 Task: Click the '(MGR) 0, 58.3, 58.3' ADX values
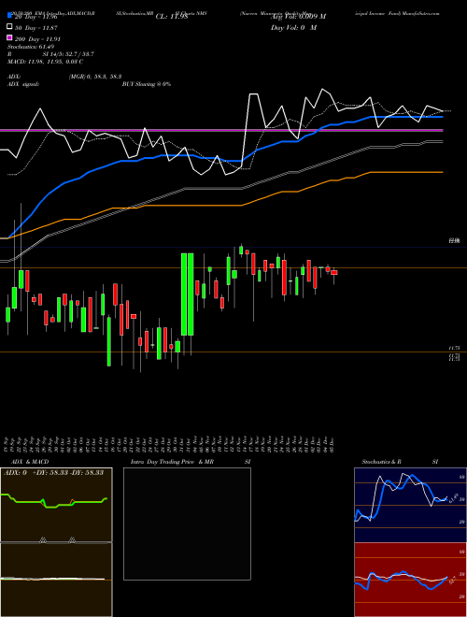pyautogui.click(x=94, y=77)
